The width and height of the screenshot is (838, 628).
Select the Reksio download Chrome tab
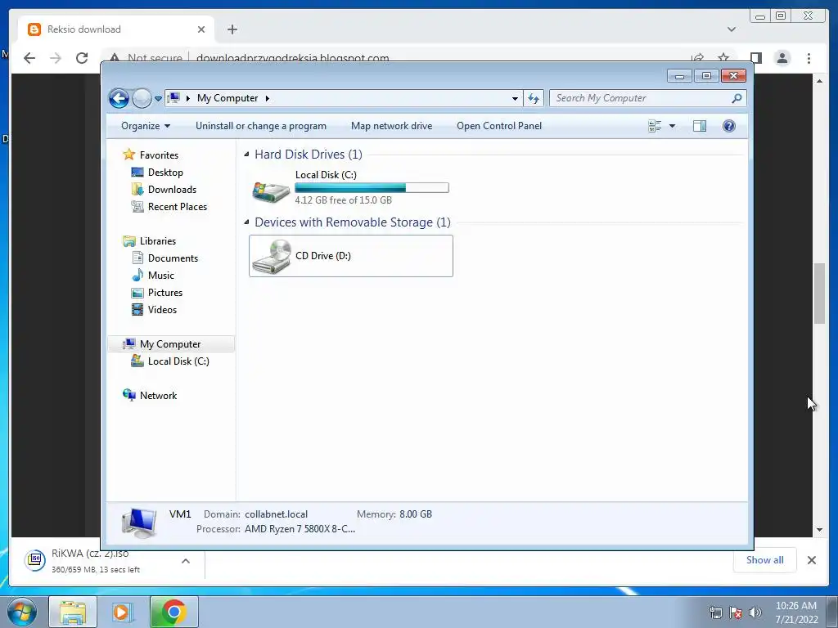tap(116, 29)
